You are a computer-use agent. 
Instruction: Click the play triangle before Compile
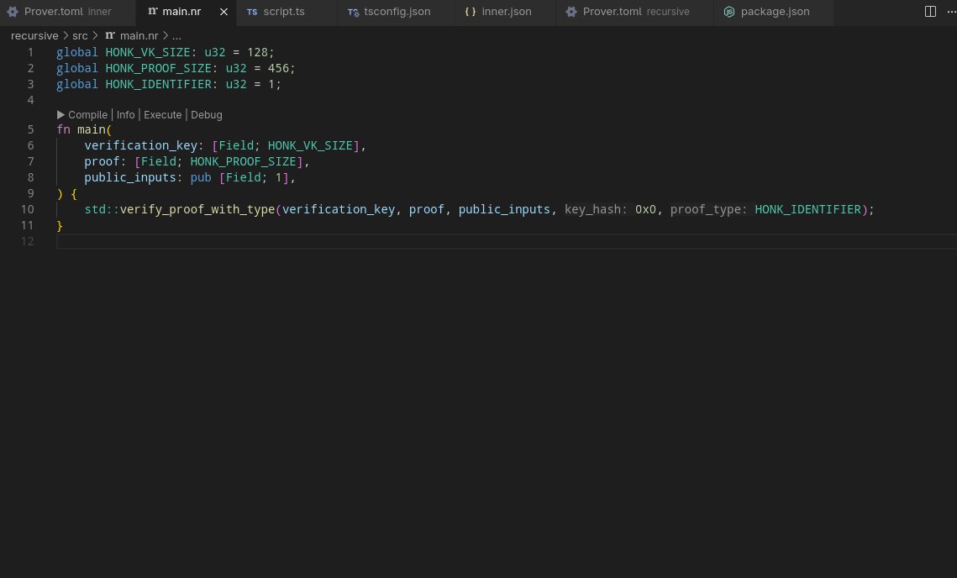[60, 115]
